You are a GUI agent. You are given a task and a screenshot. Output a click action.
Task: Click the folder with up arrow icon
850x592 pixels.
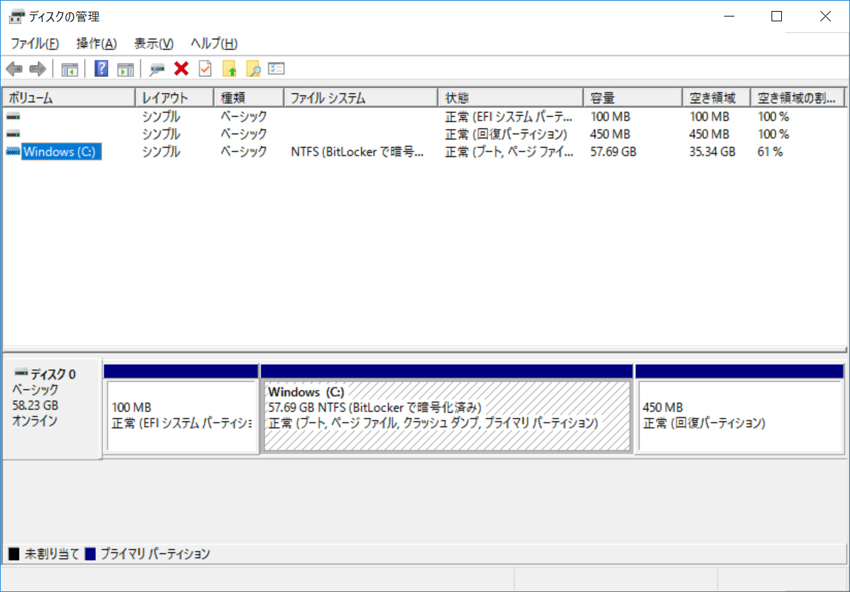(x=231, y=68)
